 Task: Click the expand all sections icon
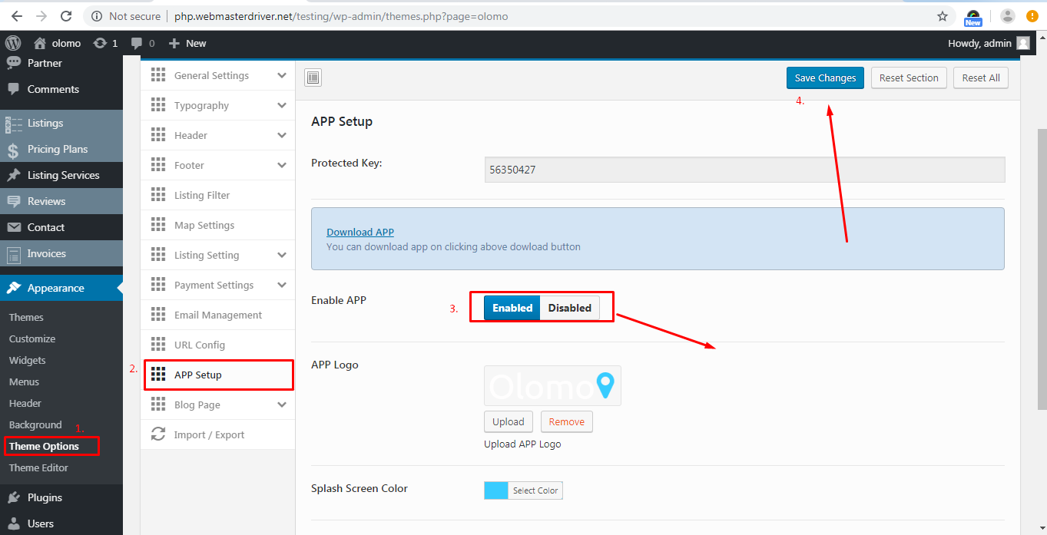coord(313,78)
